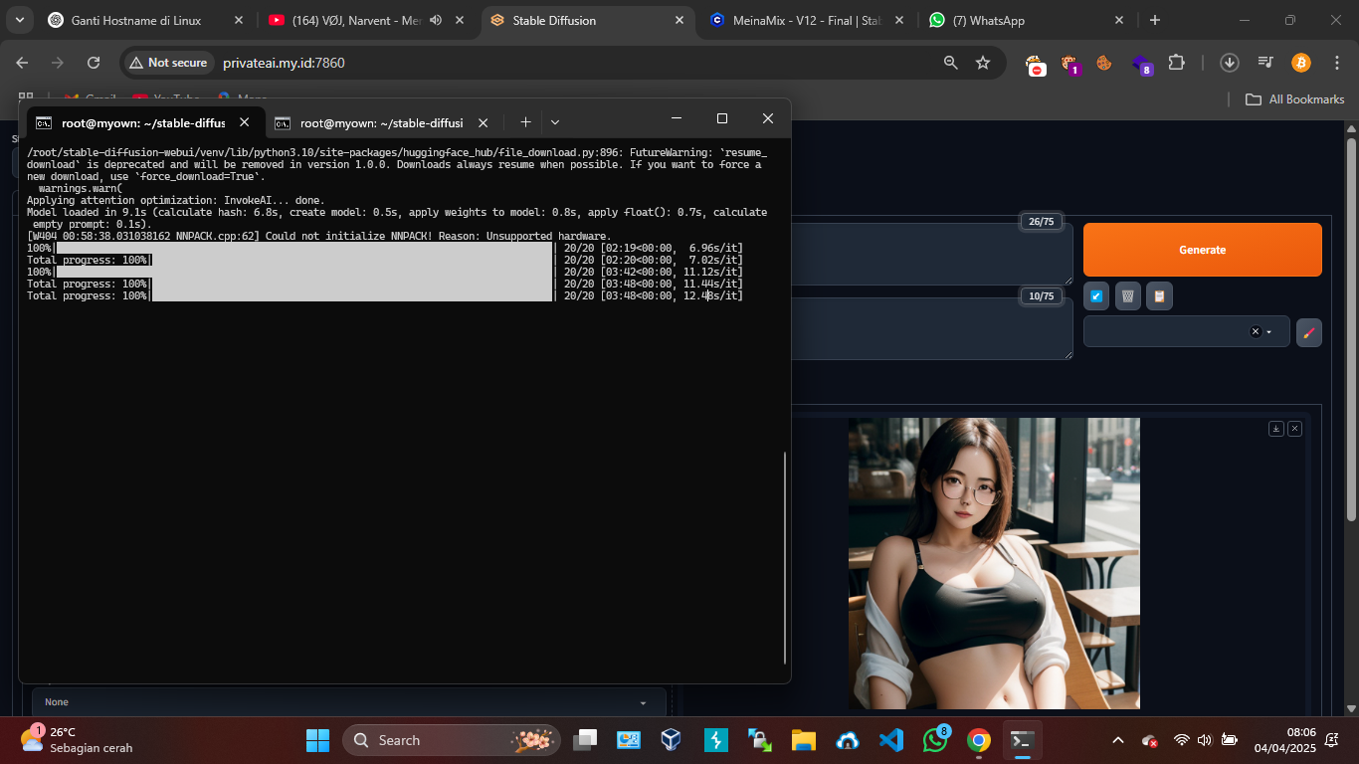Screen dimensions: 1359x764
Task: Close the first terminal tab
Action: (x=244, y=122)
